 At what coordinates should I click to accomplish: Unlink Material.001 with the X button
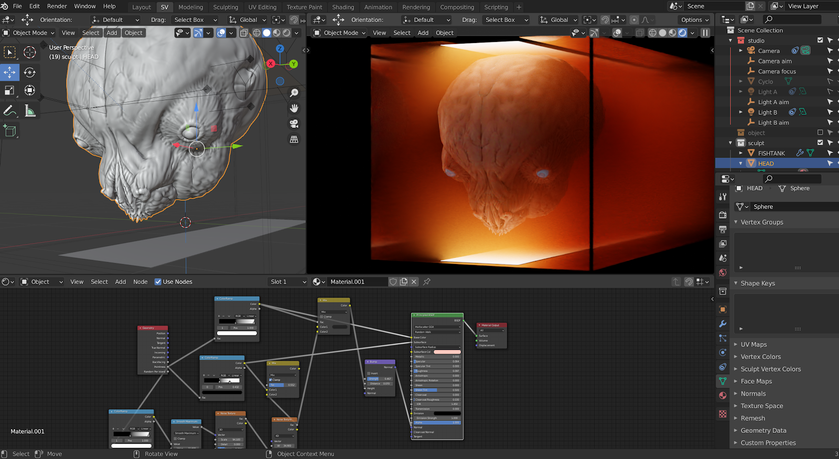414,282
